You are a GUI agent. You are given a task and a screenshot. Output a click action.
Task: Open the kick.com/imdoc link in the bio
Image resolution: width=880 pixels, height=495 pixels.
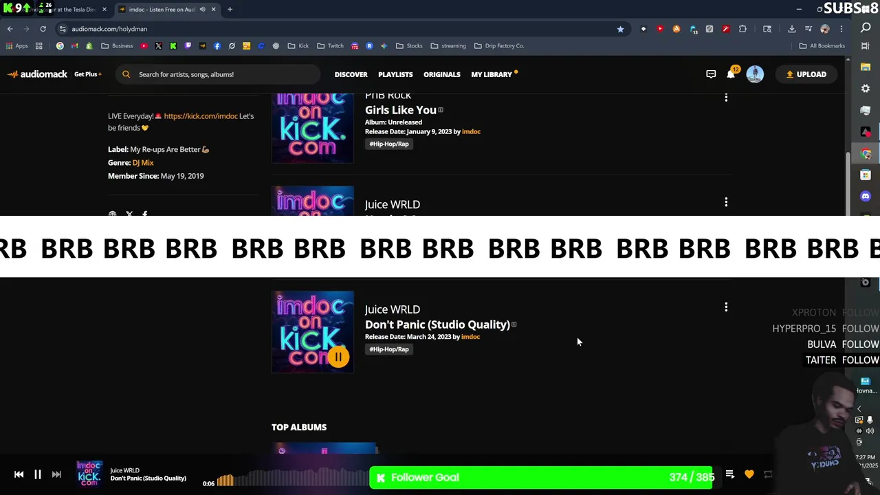[x=201, y=116]
